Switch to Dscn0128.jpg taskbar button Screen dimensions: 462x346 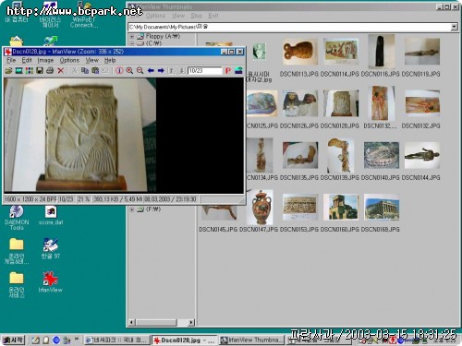tap(184, 340)
